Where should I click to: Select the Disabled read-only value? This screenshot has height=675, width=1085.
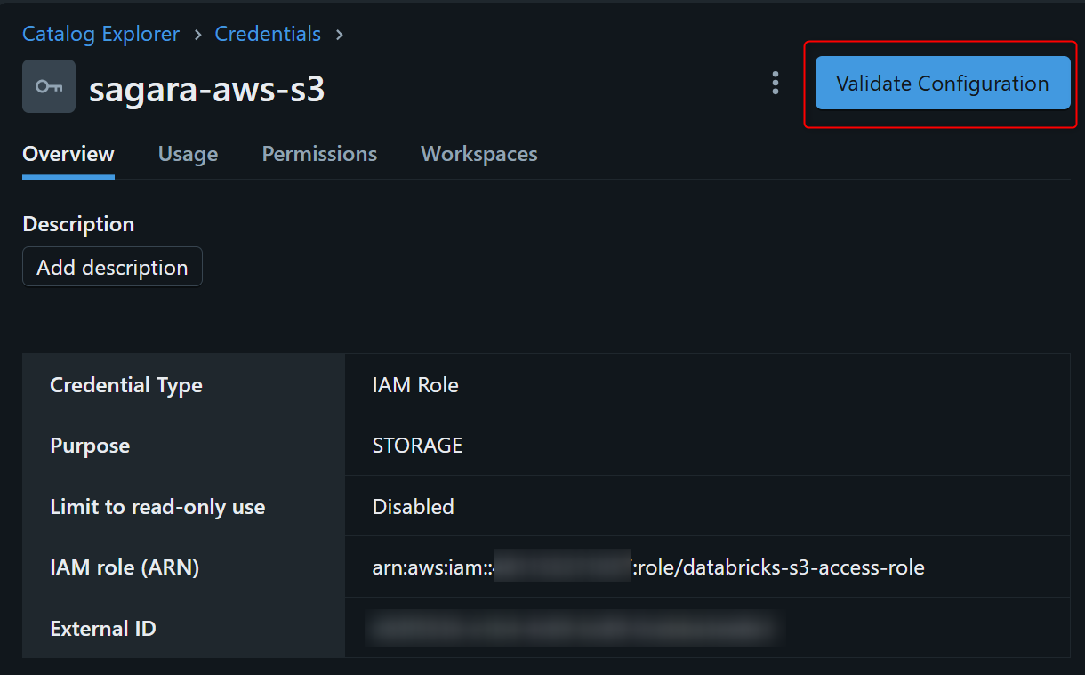[x=414, y=507]
